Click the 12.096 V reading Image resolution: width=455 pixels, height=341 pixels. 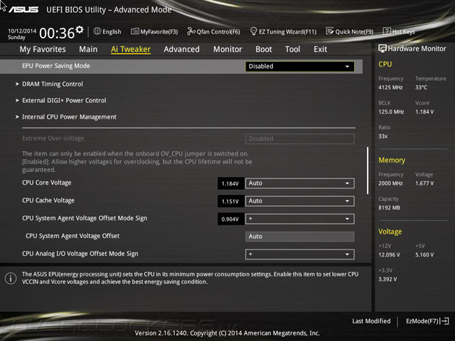(x=389, y=254)
